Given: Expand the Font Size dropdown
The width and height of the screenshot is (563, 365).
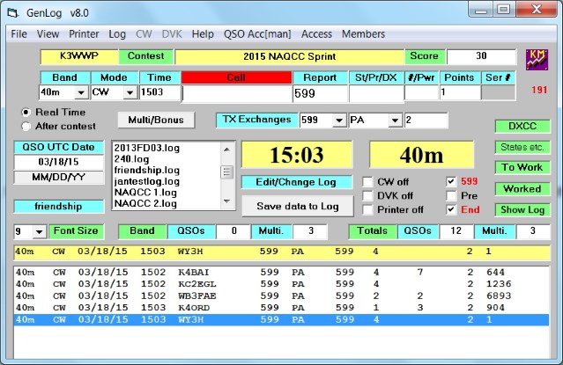Looking at the screenshot, I should pos(37,231).
